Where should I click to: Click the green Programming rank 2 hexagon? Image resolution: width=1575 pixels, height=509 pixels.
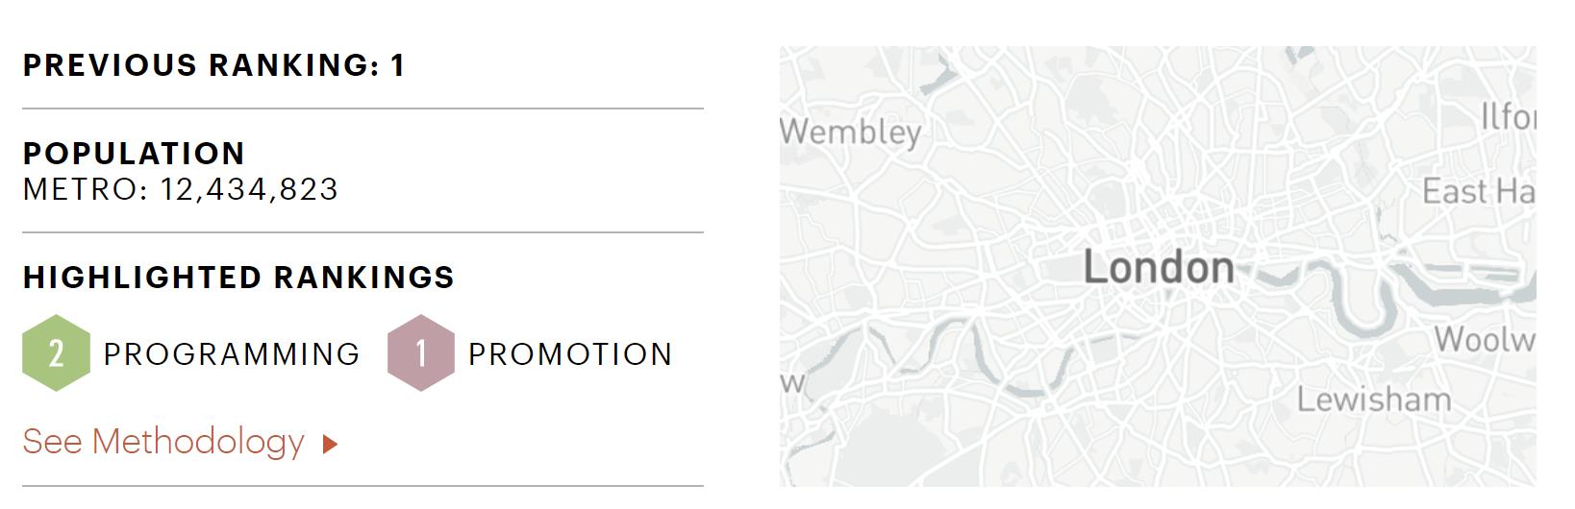pyautogui.click(x=57, y=352)
